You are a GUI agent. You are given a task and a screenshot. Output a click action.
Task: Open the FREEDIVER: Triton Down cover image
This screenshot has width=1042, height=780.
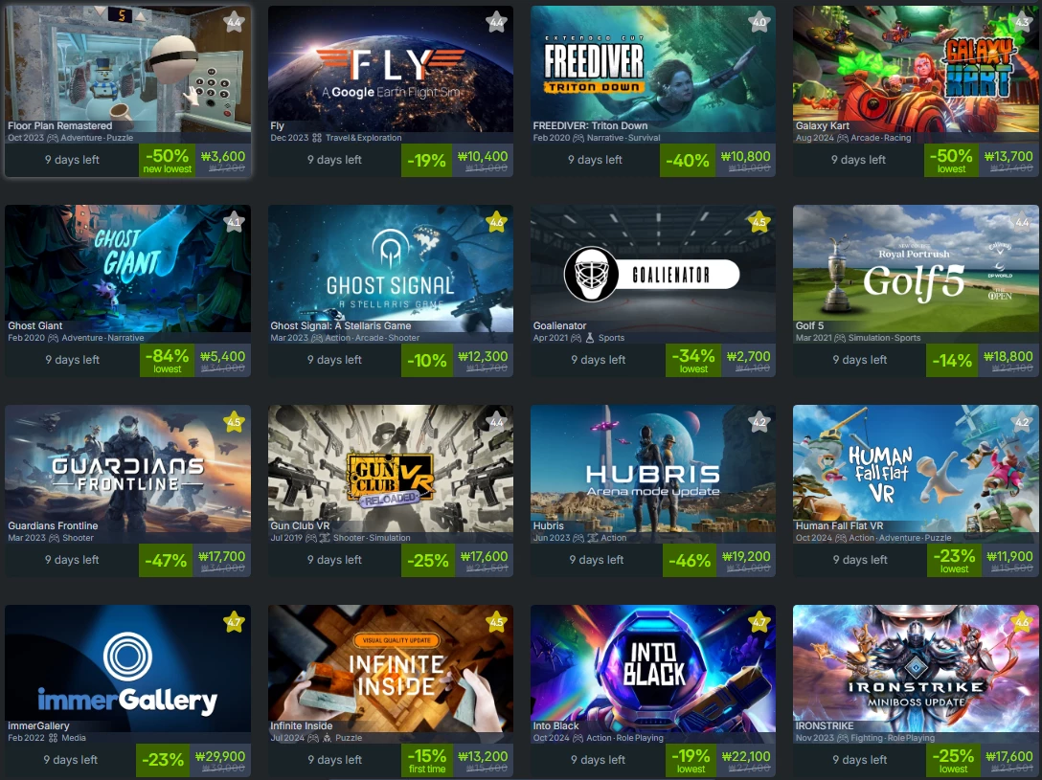click(652, 69)
